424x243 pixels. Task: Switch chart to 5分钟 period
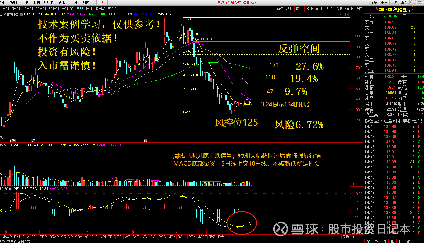pos(16,9)
